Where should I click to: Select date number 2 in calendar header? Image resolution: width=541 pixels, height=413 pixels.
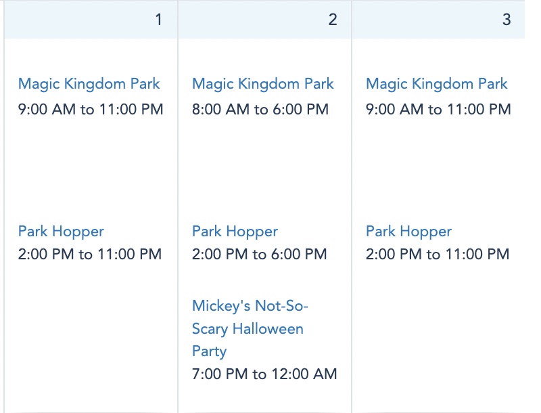tap(333, 20)
